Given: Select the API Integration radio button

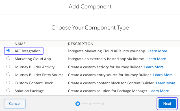Looking at the screenshot, I should [x=8, y=50].
